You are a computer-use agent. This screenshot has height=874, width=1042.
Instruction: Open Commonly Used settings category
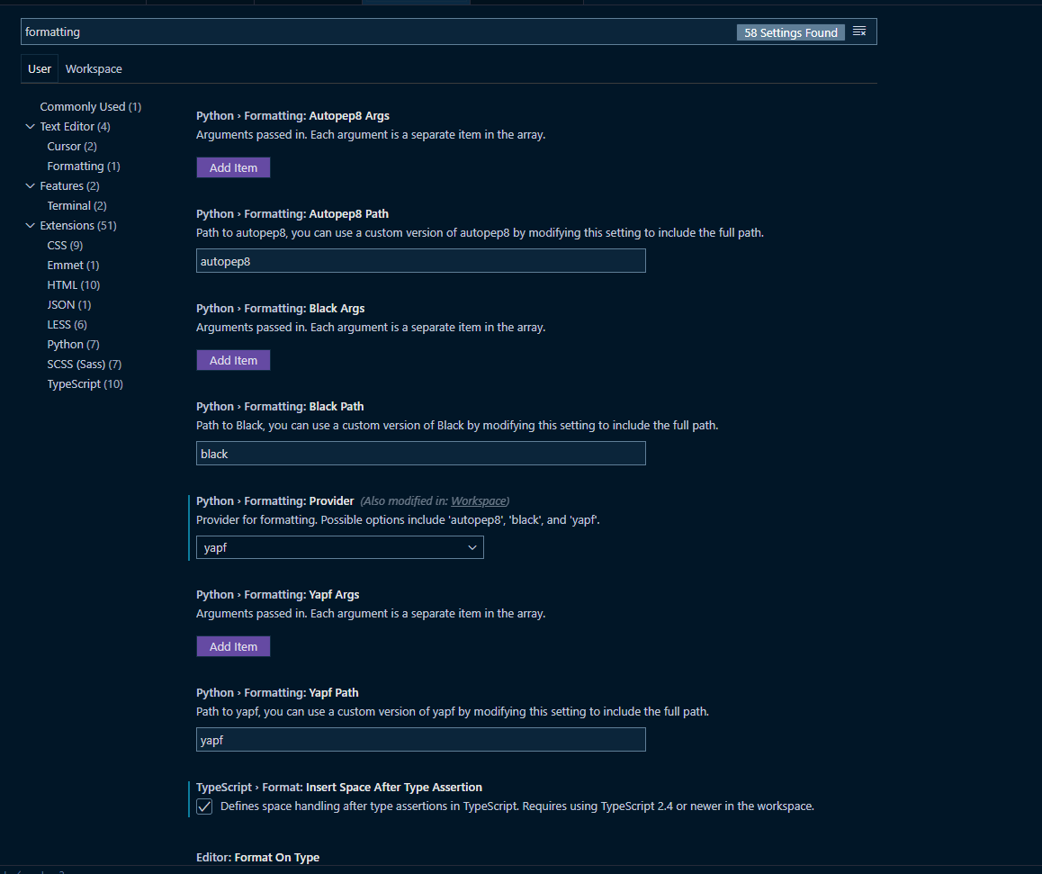point(90,107)
